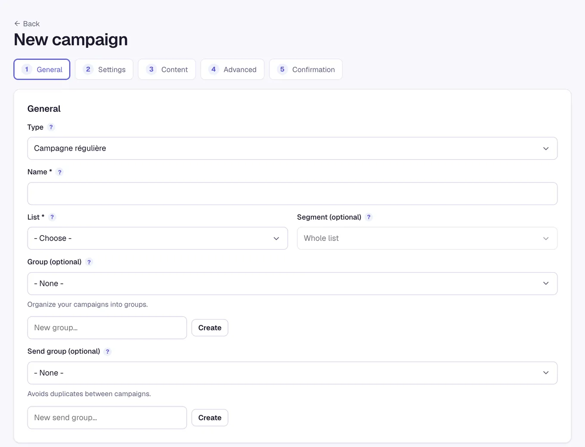Image resolution: width=585 pixels, height=447 pixels.
Task: Open the Advanced step tab
Action: [232, 69]
